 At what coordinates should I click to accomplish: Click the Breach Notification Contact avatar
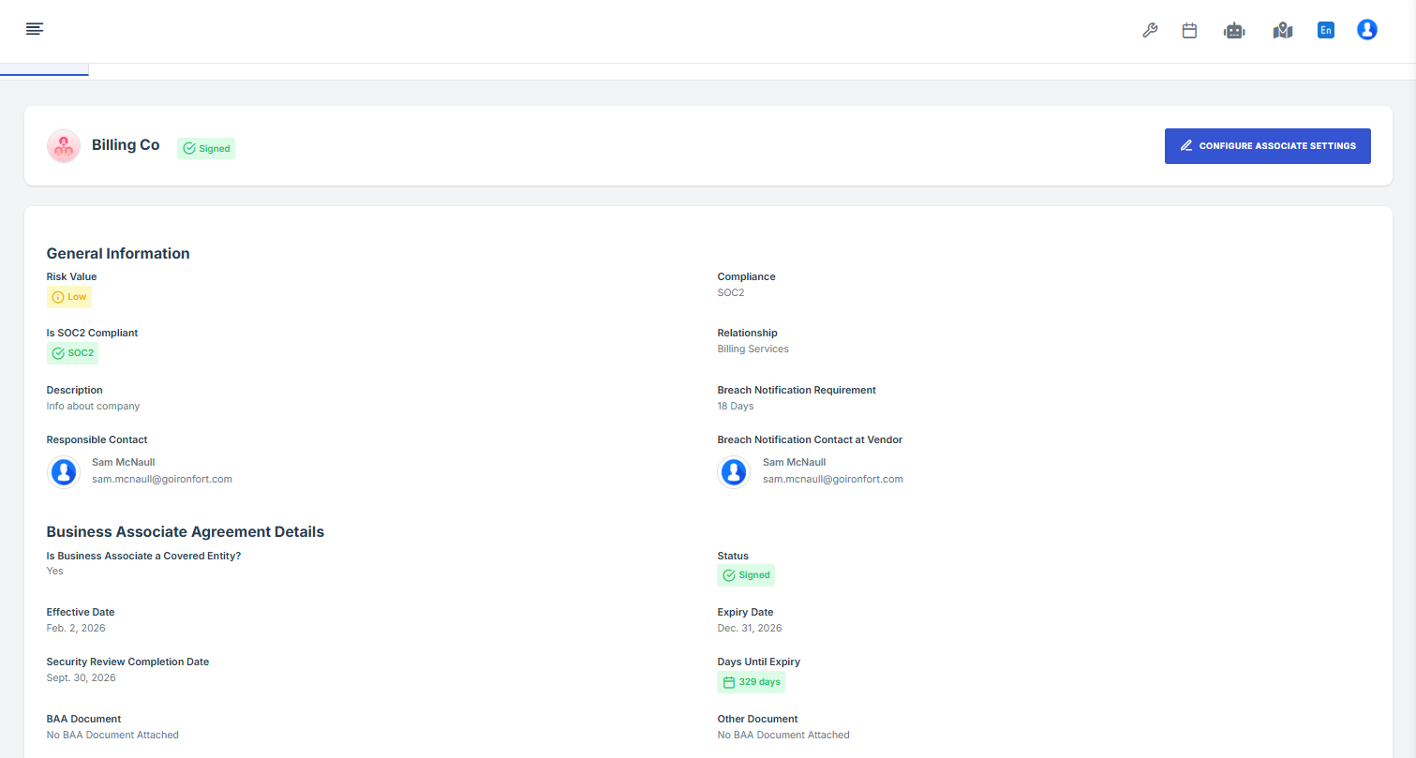(734, 471)
